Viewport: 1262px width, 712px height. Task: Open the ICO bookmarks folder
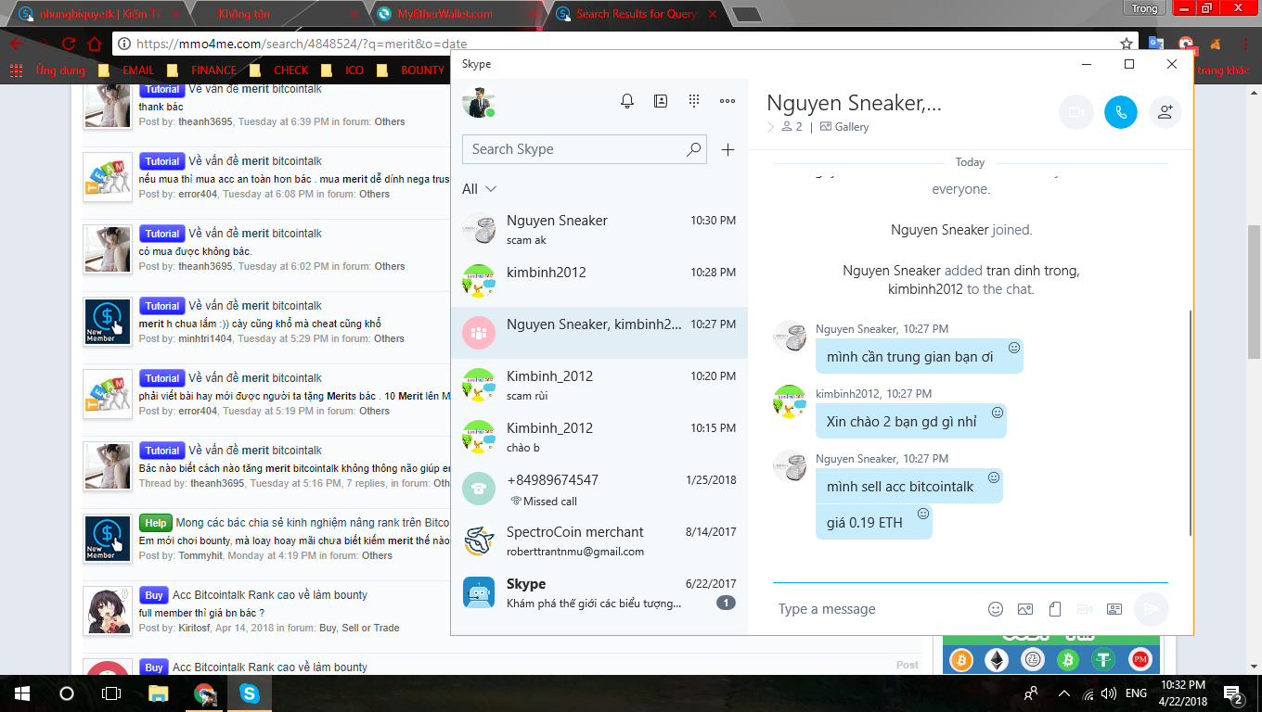click(345, 70)
